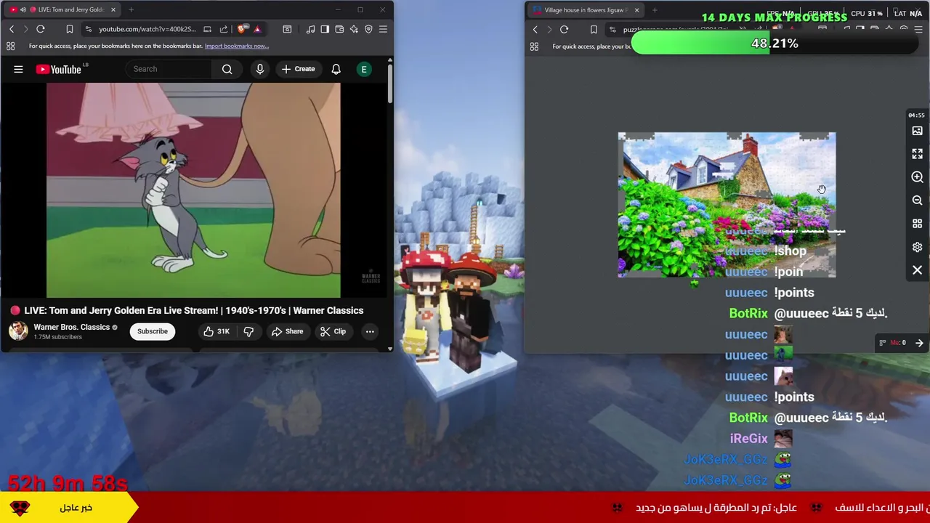Focus the YouTube Search field
The width and height of the screenshot is (930, 523).
[169, 69]
